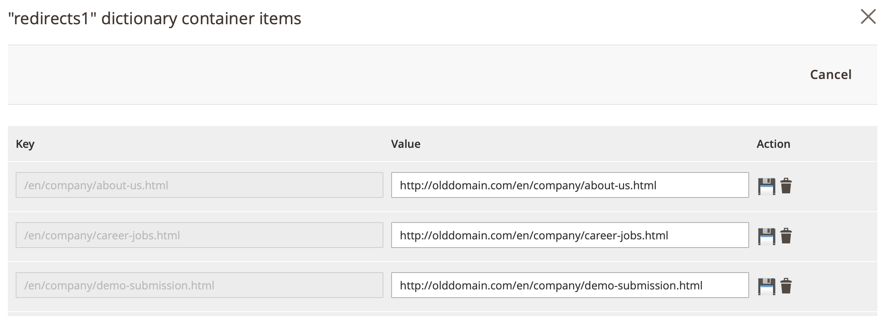Image resolution: width=893 pixels, height=316 pixels.
Task: Click the Value column header
Action: (x=406, y=144)
